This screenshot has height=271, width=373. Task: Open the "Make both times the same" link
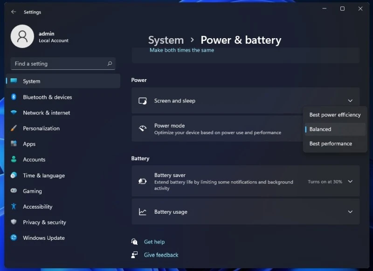[x=181, y=50]
